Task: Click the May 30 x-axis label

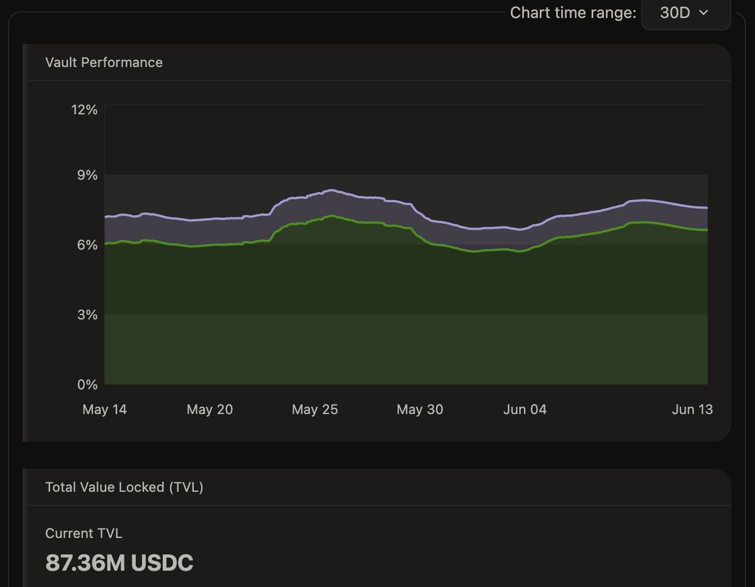Action: tap(420, 410)
